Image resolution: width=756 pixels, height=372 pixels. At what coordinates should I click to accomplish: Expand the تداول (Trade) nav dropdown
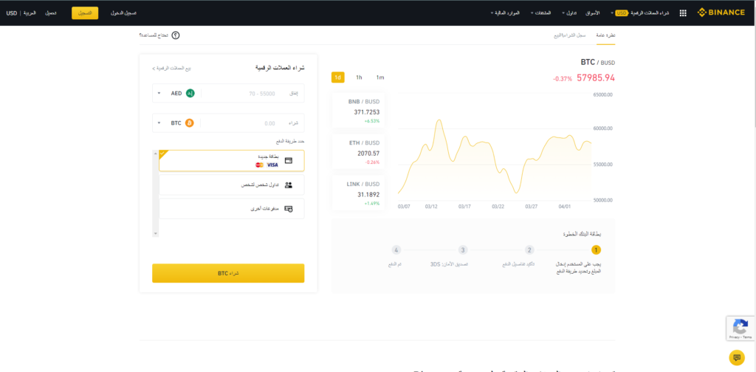tap(571, 13)
